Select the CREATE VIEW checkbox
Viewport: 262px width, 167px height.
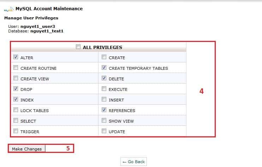[16, 78]
